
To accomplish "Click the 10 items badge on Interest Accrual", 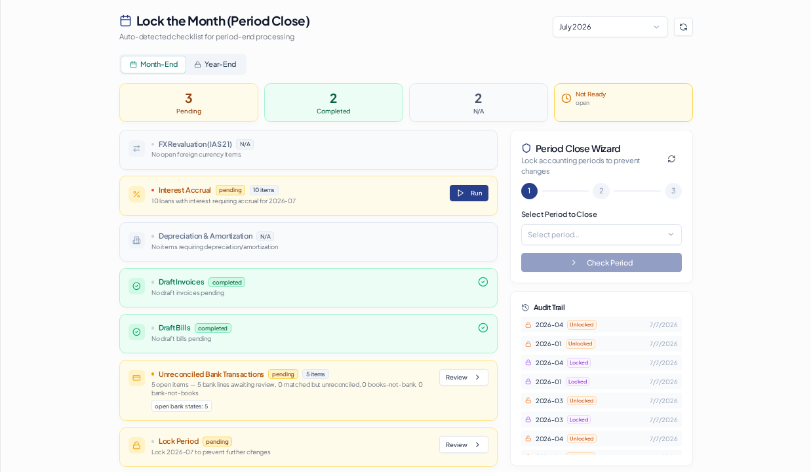I will tap(264, 190).
